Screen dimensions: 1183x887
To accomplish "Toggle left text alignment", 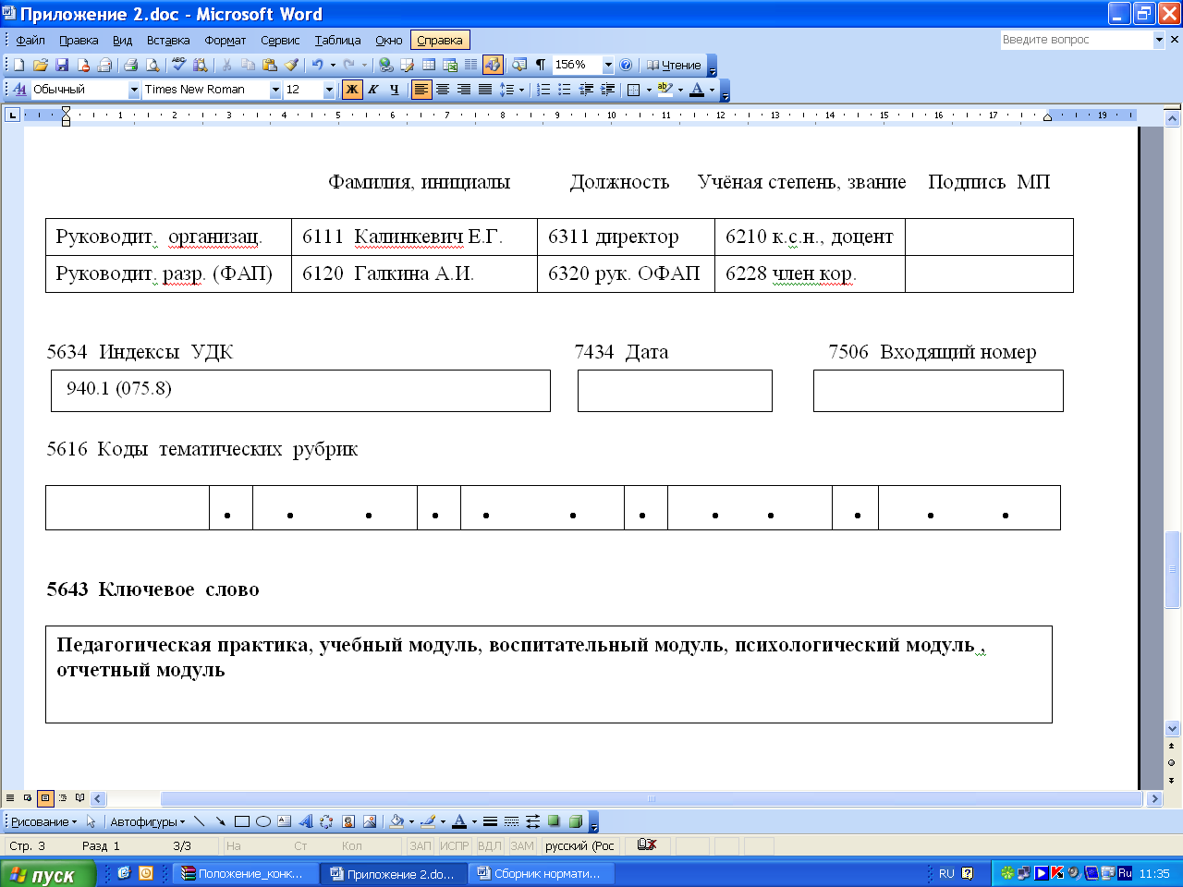I will [x=421, y=90].
